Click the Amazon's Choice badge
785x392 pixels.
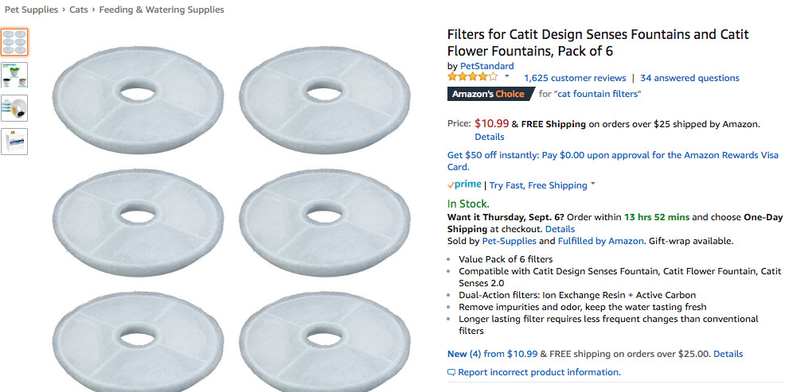click(x=489, y=94)
